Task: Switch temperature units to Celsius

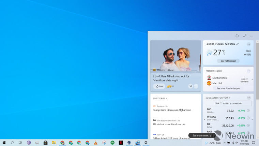Action: [x=224, y=51]
